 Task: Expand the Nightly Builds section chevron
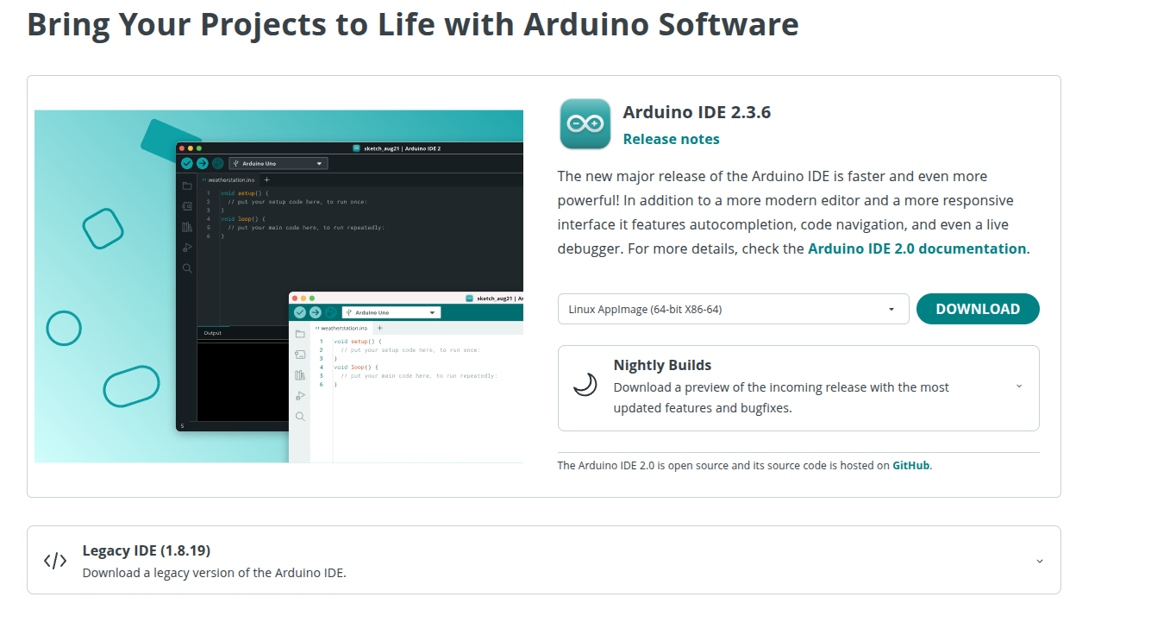[1019, 386]
